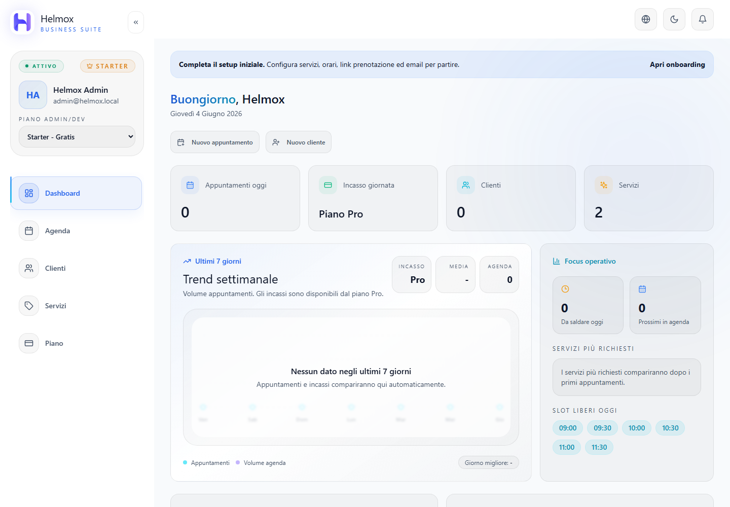The image size is (730, 507).
Task: Click the Ultimi 7 giorni trend icon
Action: point(187,261)
